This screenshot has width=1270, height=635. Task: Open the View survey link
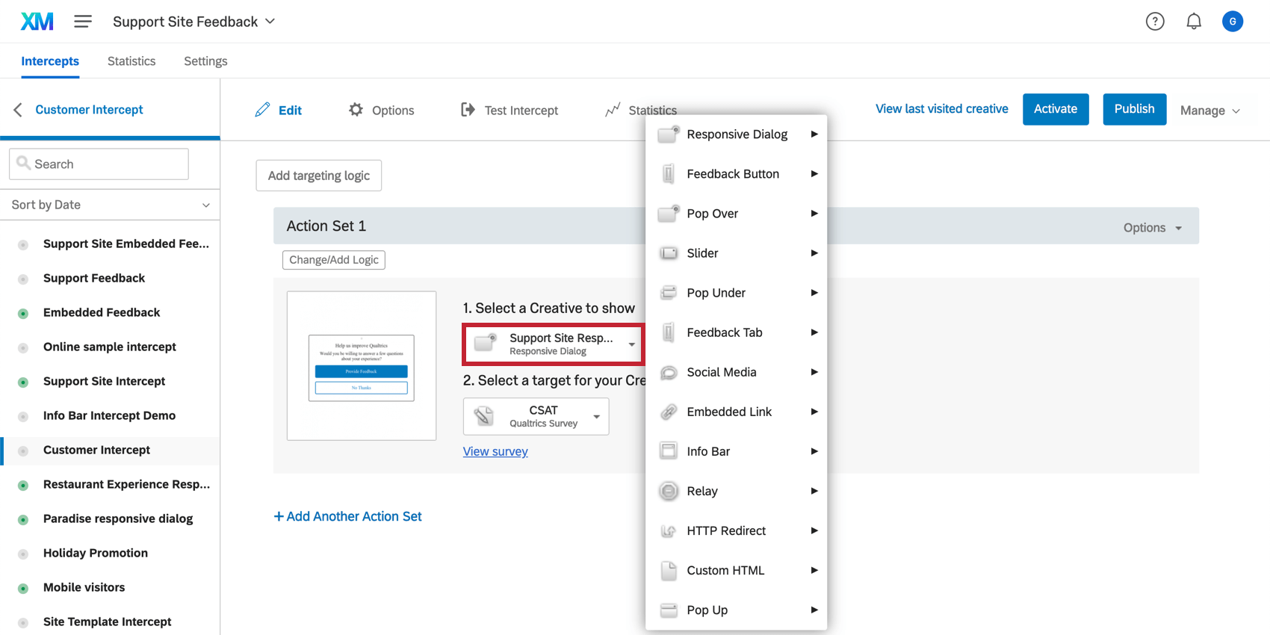tap(495, 451)
